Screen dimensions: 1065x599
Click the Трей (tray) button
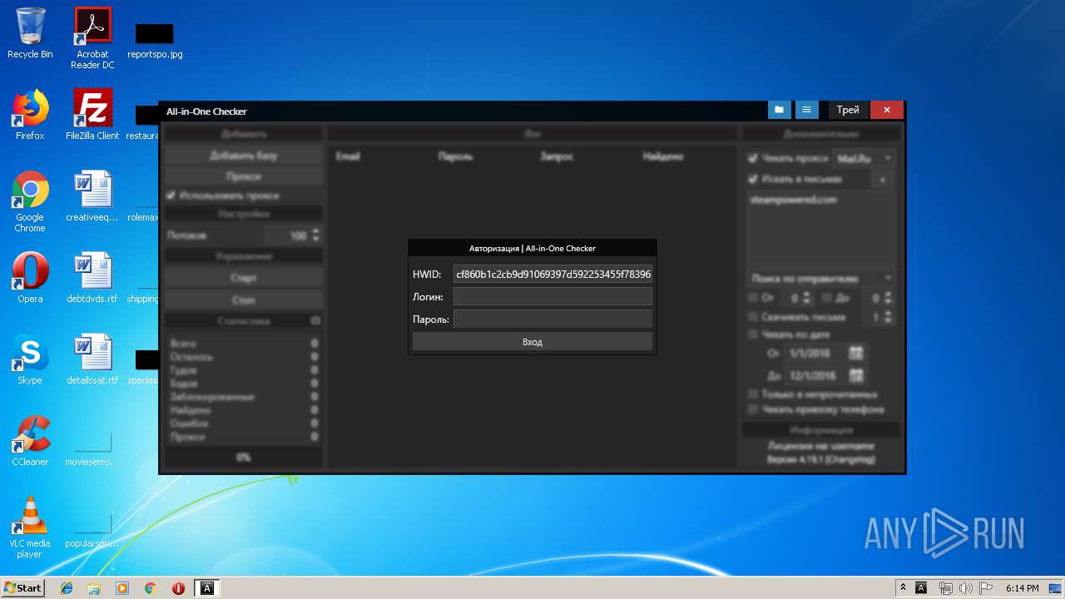coord(848,110)
